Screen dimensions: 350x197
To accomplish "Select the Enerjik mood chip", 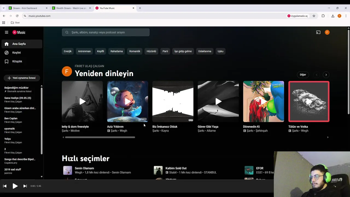I will pos(68,51).
